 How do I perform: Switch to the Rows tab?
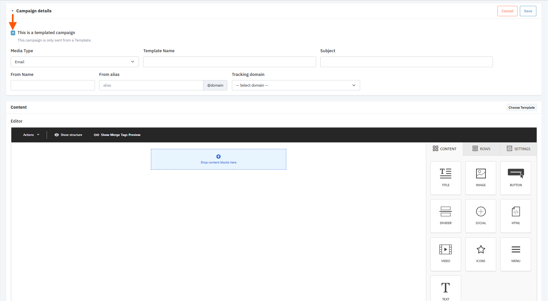482,149
